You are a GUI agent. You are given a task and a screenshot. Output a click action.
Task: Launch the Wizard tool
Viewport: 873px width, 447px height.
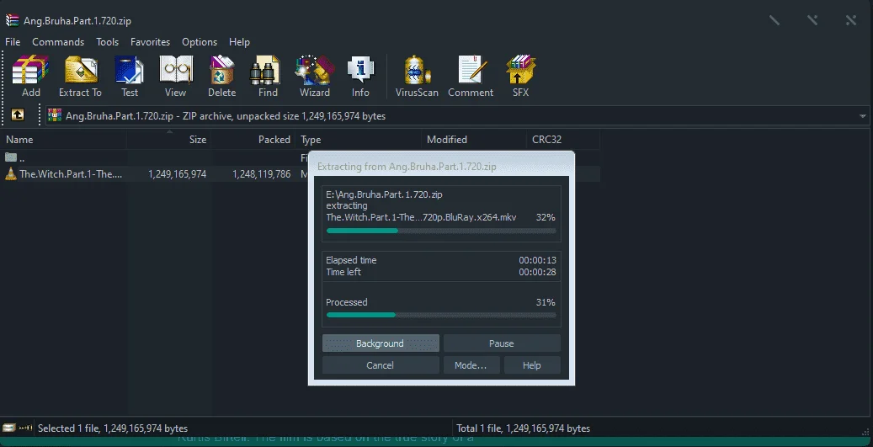pyautogui.click(x=315, y=77)
